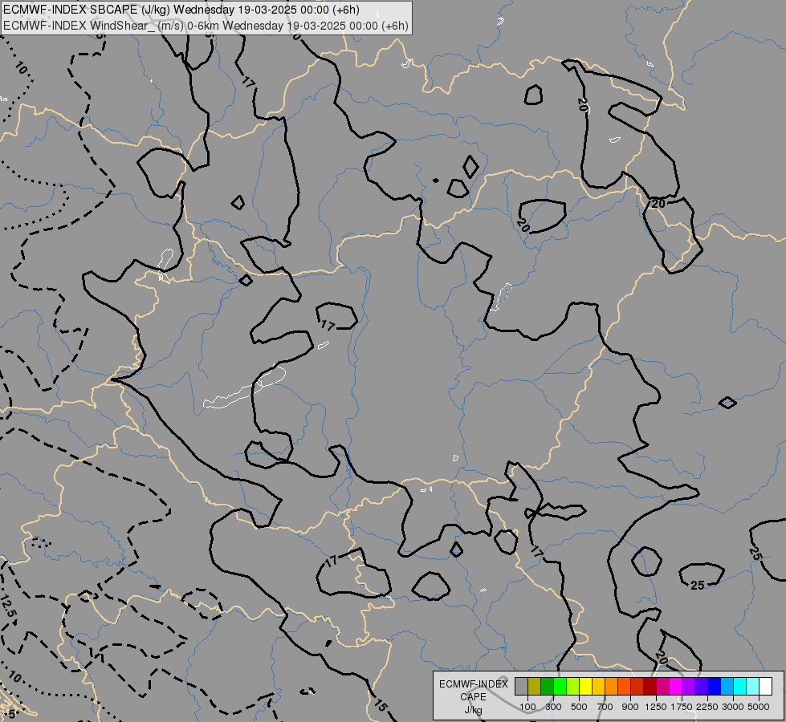Image resolution: width=786 pixels, height=722 pixels.
Task: Click the legend value 2250
Action: pyautogui.click(x=707, y=707)
